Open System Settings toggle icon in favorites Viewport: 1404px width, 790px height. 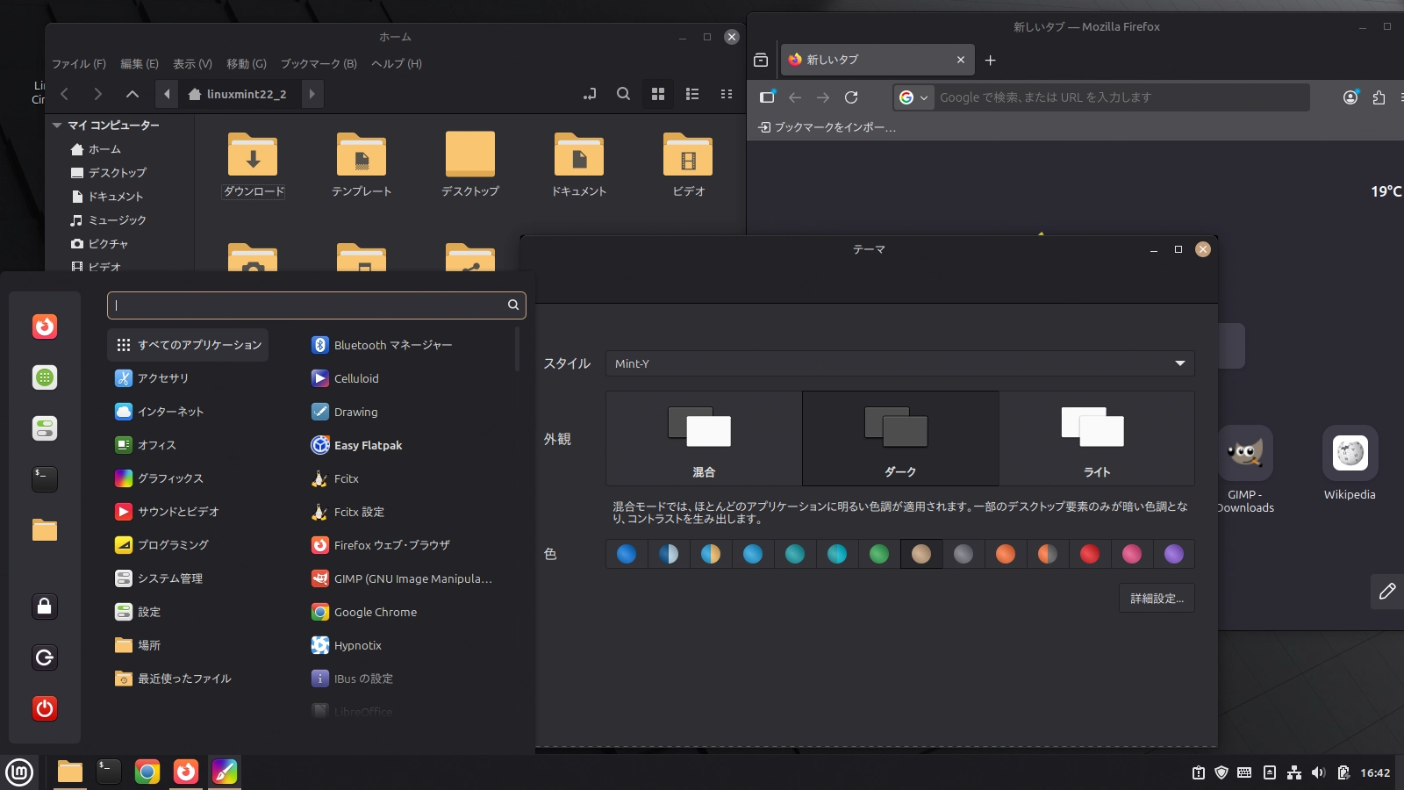[x=45, y=428]
